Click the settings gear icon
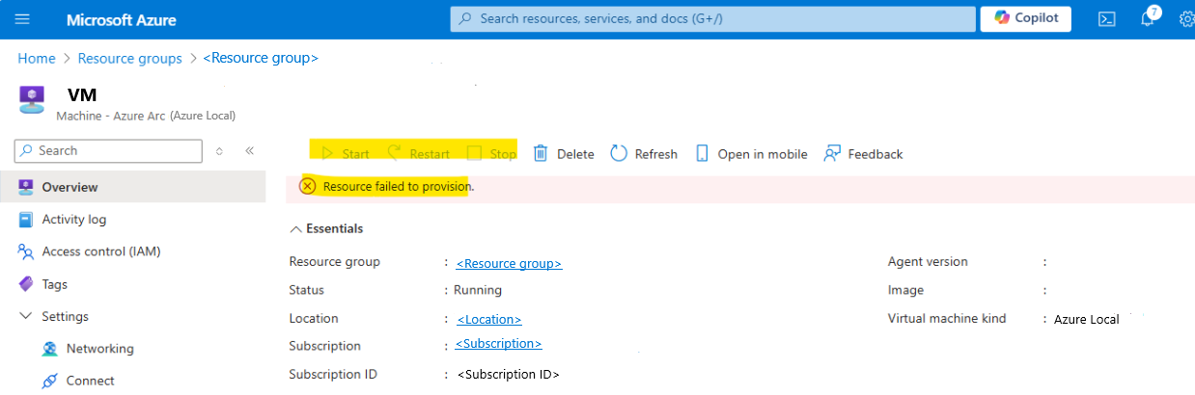The width and height of the screenshot is (1195, 395). pyautogui.click(x=1186, y=19)
